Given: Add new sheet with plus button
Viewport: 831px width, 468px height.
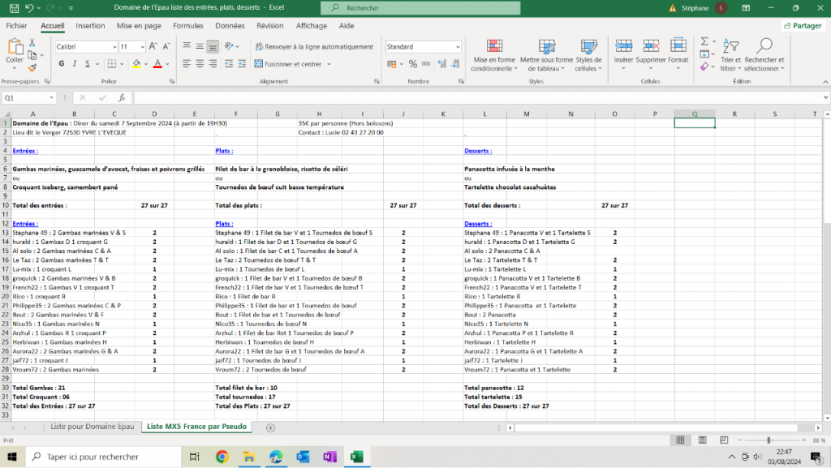Looking at the screenshot, I should [x=270, y=427].
